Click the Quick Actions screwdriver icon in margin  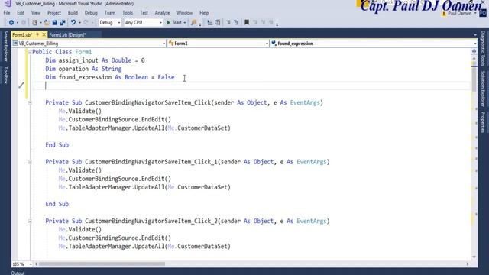(21, 85)
